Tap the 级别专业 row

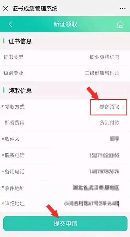coord(65,73)
